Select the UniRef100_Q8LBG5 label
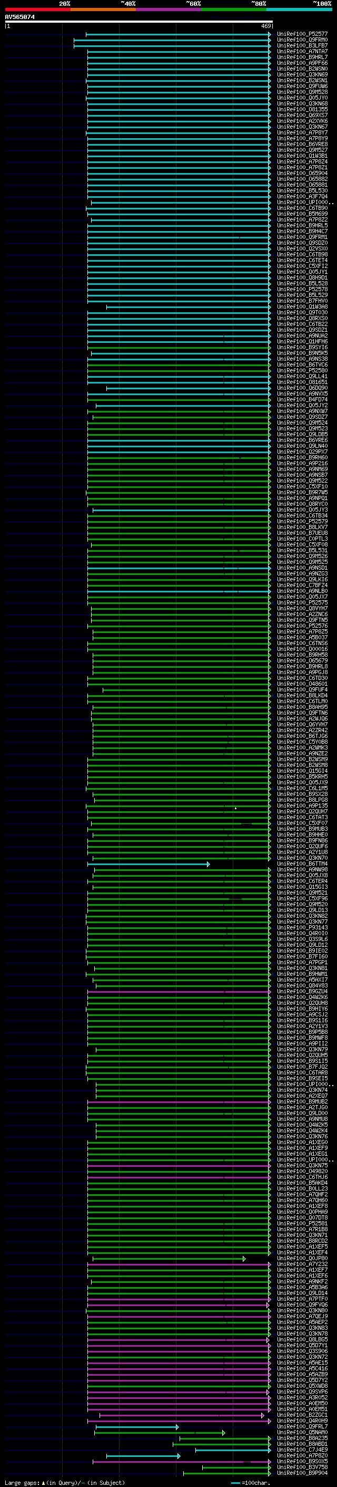Viewport: 337px width, 1487px height. point(302,1339)
